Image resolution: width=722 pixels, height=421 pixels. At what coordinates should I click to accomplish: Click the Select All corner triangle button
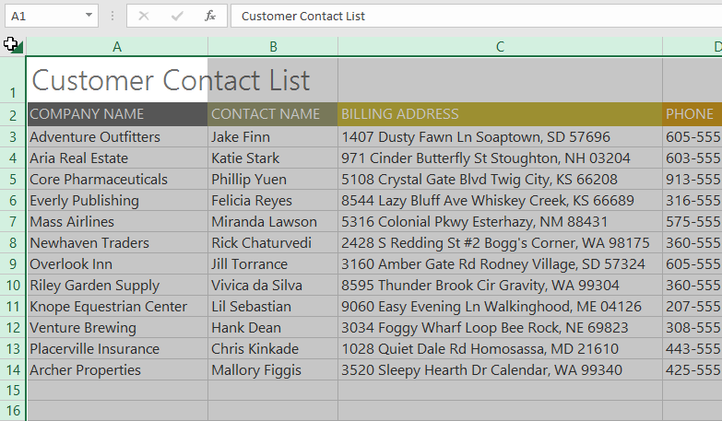14,45
